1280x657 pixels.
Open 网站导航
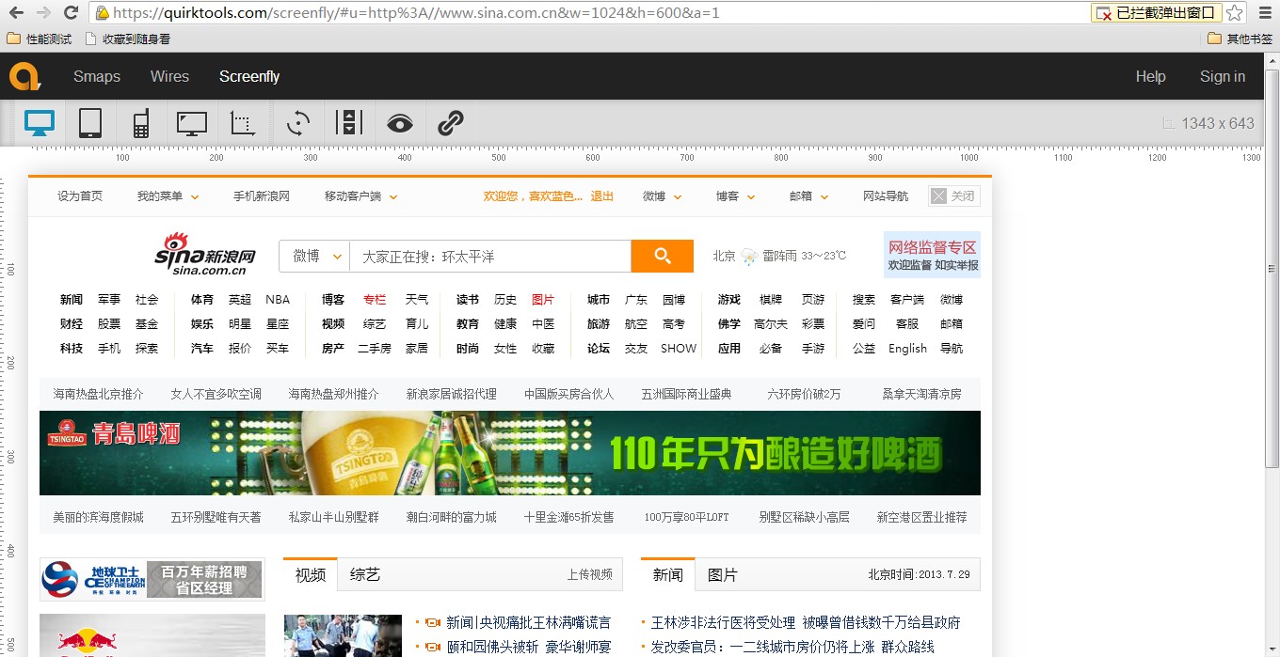pyautogui.click(x=886, y=196)
